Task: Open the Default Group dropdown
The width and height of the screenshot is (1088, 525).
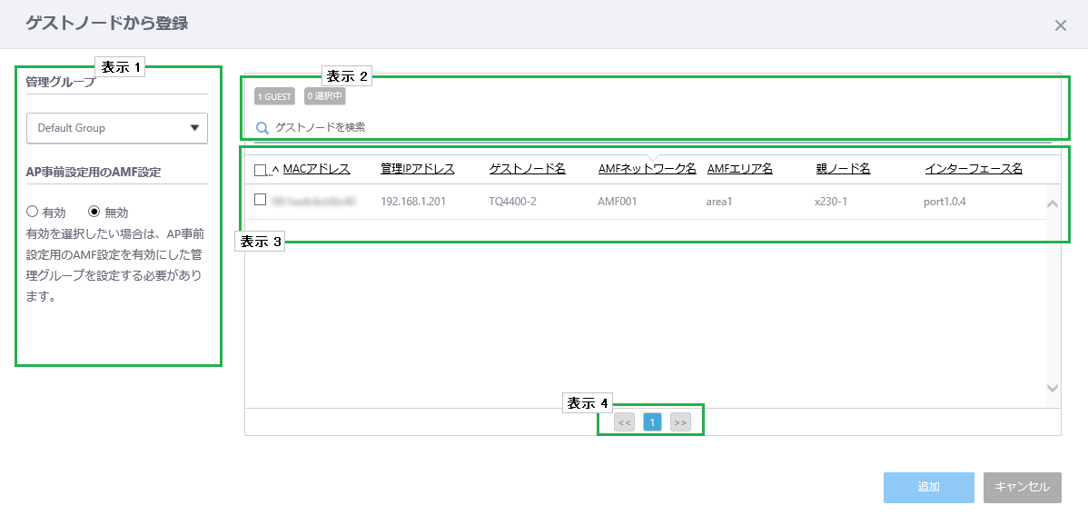Action: 117,128
